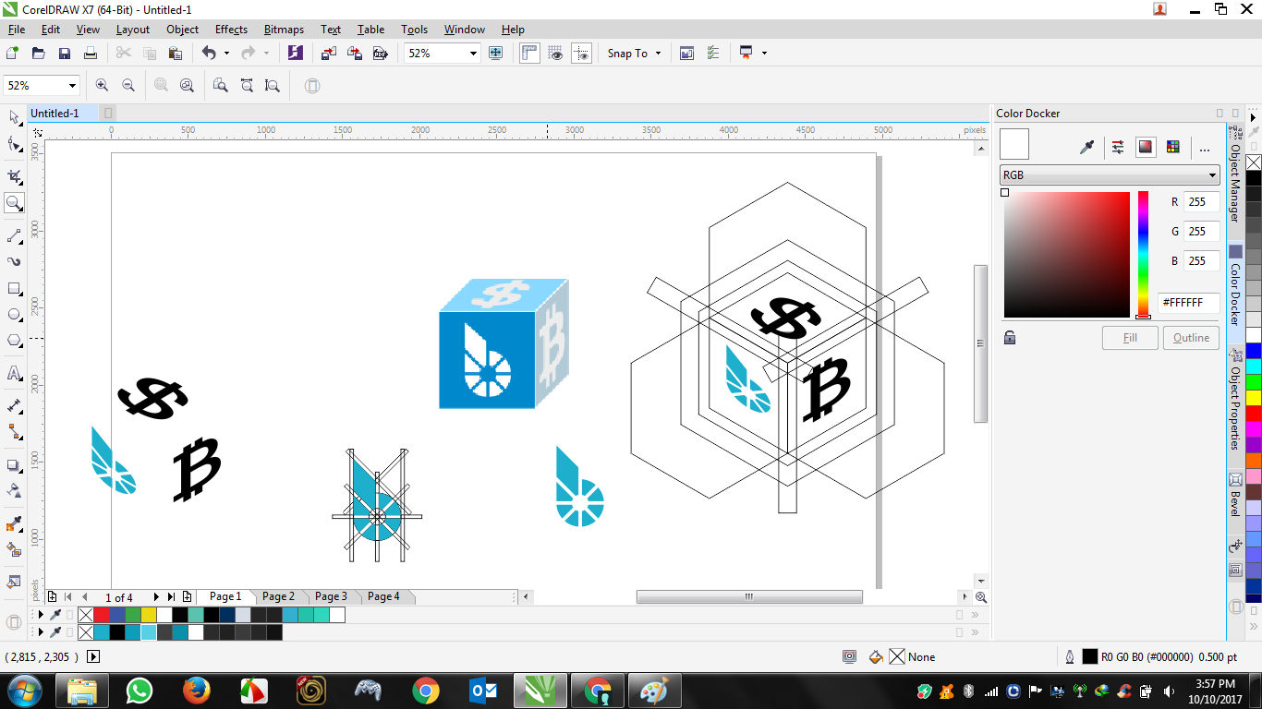Image resolution: width=1262 pixels, height=709 pixels.
Task: Select the Connector tool
Action: tap(14, 431)
